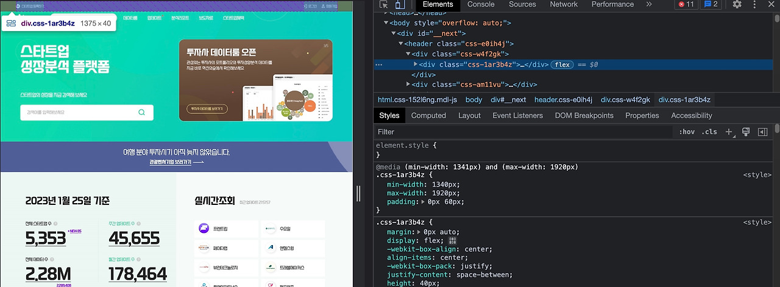Collapse the div id __next node
780x287 pixels.
[x=394, y=33]
